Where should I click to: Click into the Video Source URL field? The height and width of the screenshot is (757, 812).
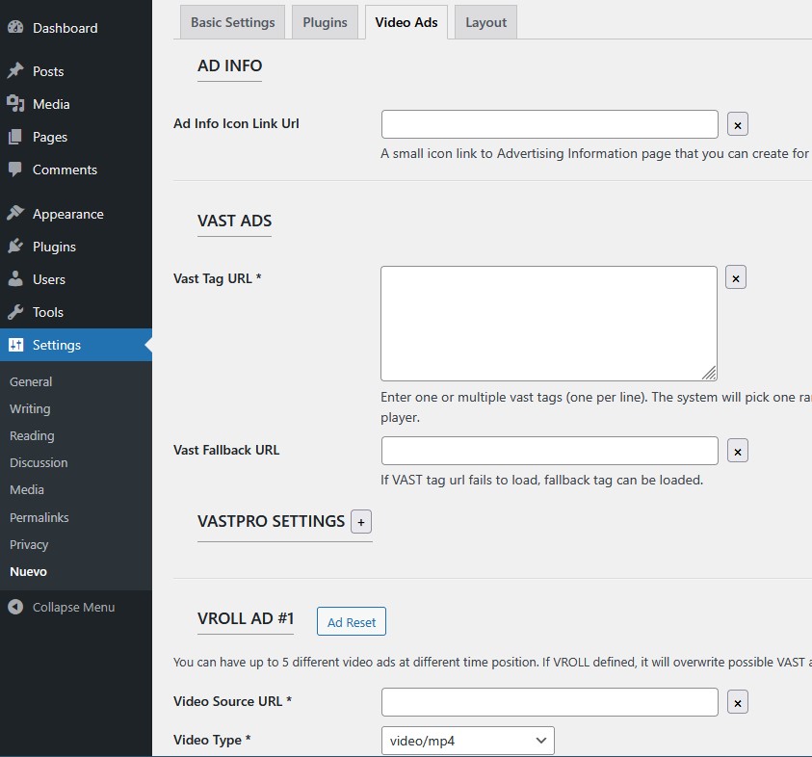coord(549,702)
